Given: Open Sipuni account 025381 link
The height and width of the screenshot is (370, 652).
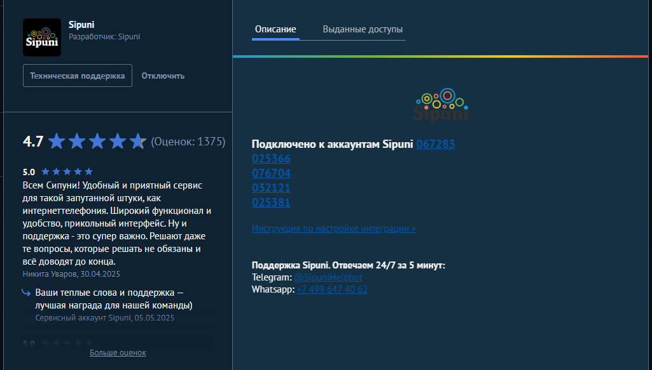Looking at the screenshot, I should pyautogui.click(x=271, y=202).
